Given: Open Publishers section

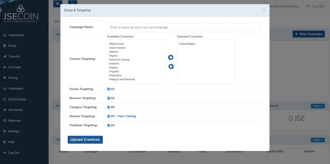Looking at the screenshot, I should point(16,89).
